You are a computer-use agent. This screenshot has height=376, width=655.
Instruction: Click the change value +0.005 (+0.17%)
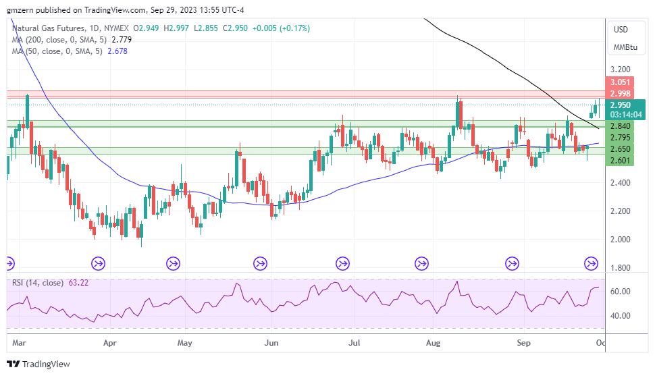coord(281,28)
